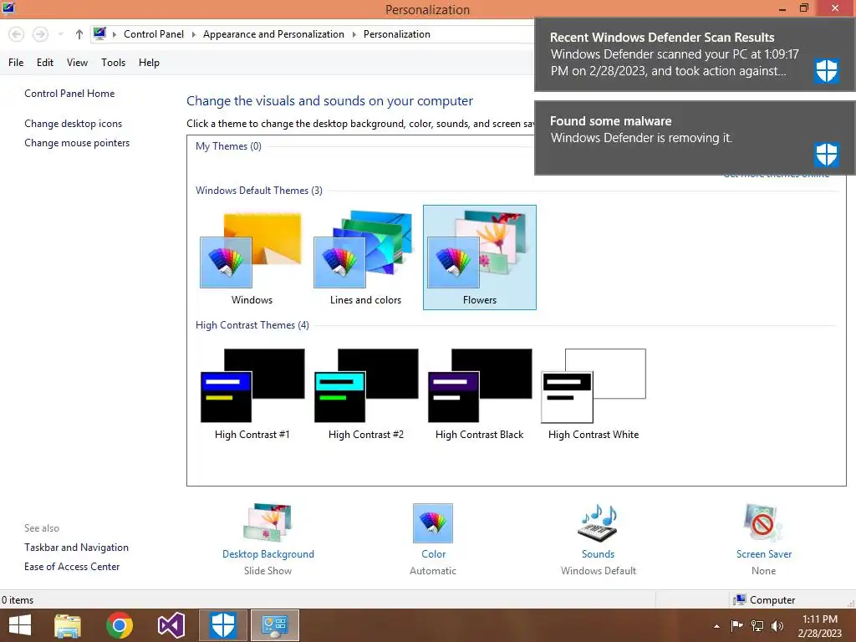Open Change desktop icons
Viewport: 856px width, 642px height.
click(x=74, y=124)
